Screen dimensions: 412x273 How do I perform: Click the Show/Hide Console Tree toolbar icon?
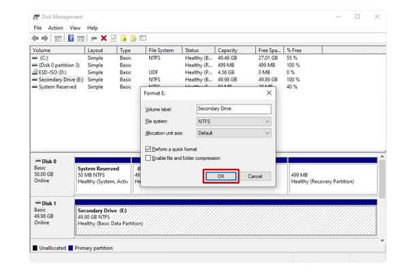pos(59,38)
